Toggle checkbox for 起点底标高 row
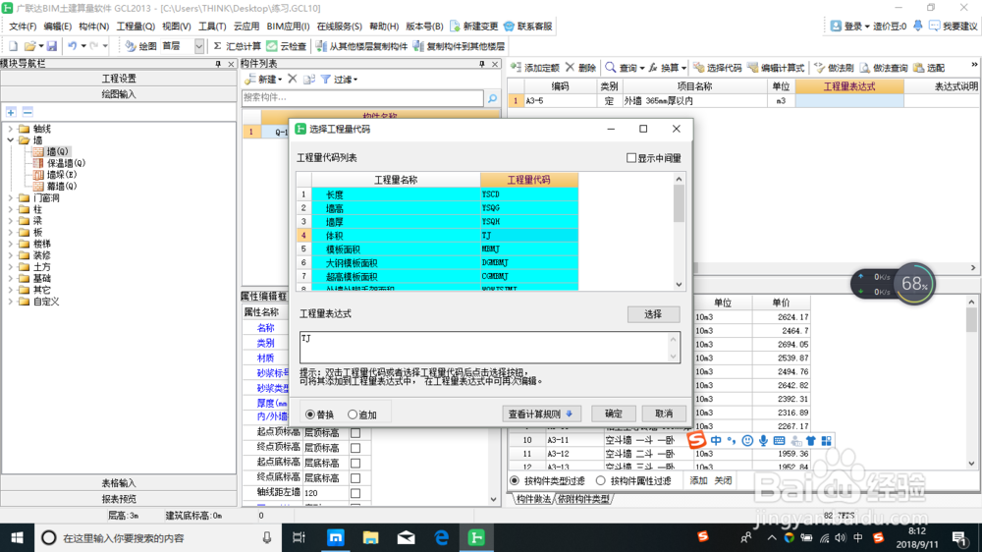 (x=355, y=463)
